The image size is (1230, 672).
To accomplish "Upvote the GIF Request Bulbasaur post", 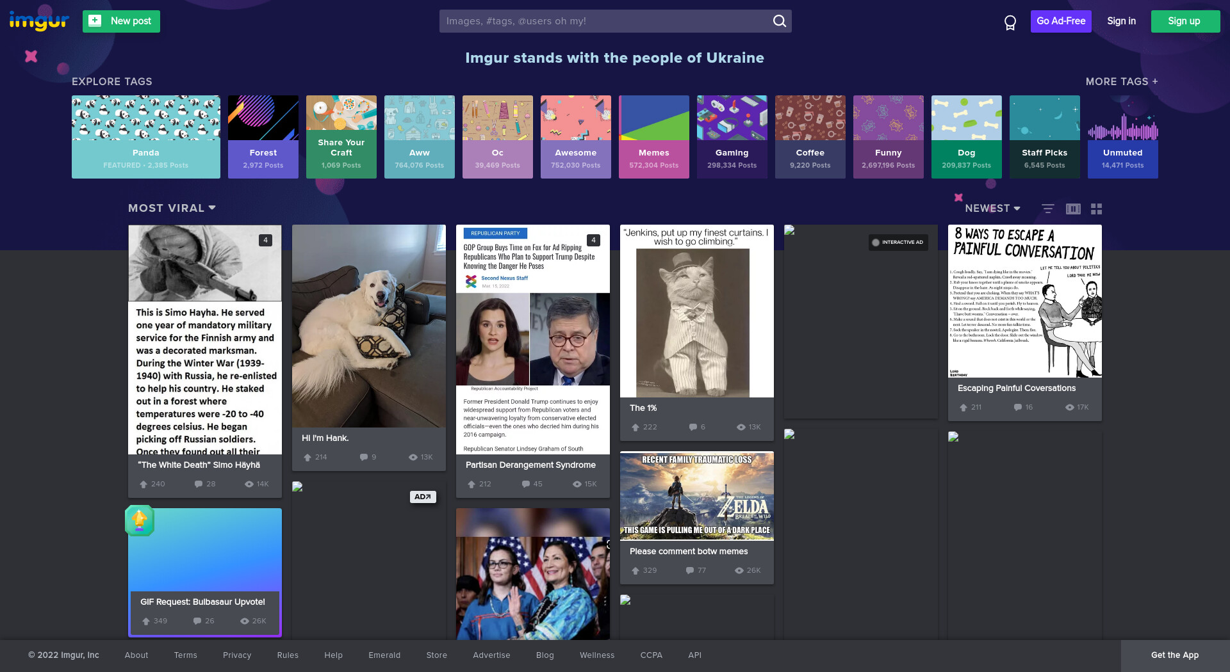I will [146, 621].
